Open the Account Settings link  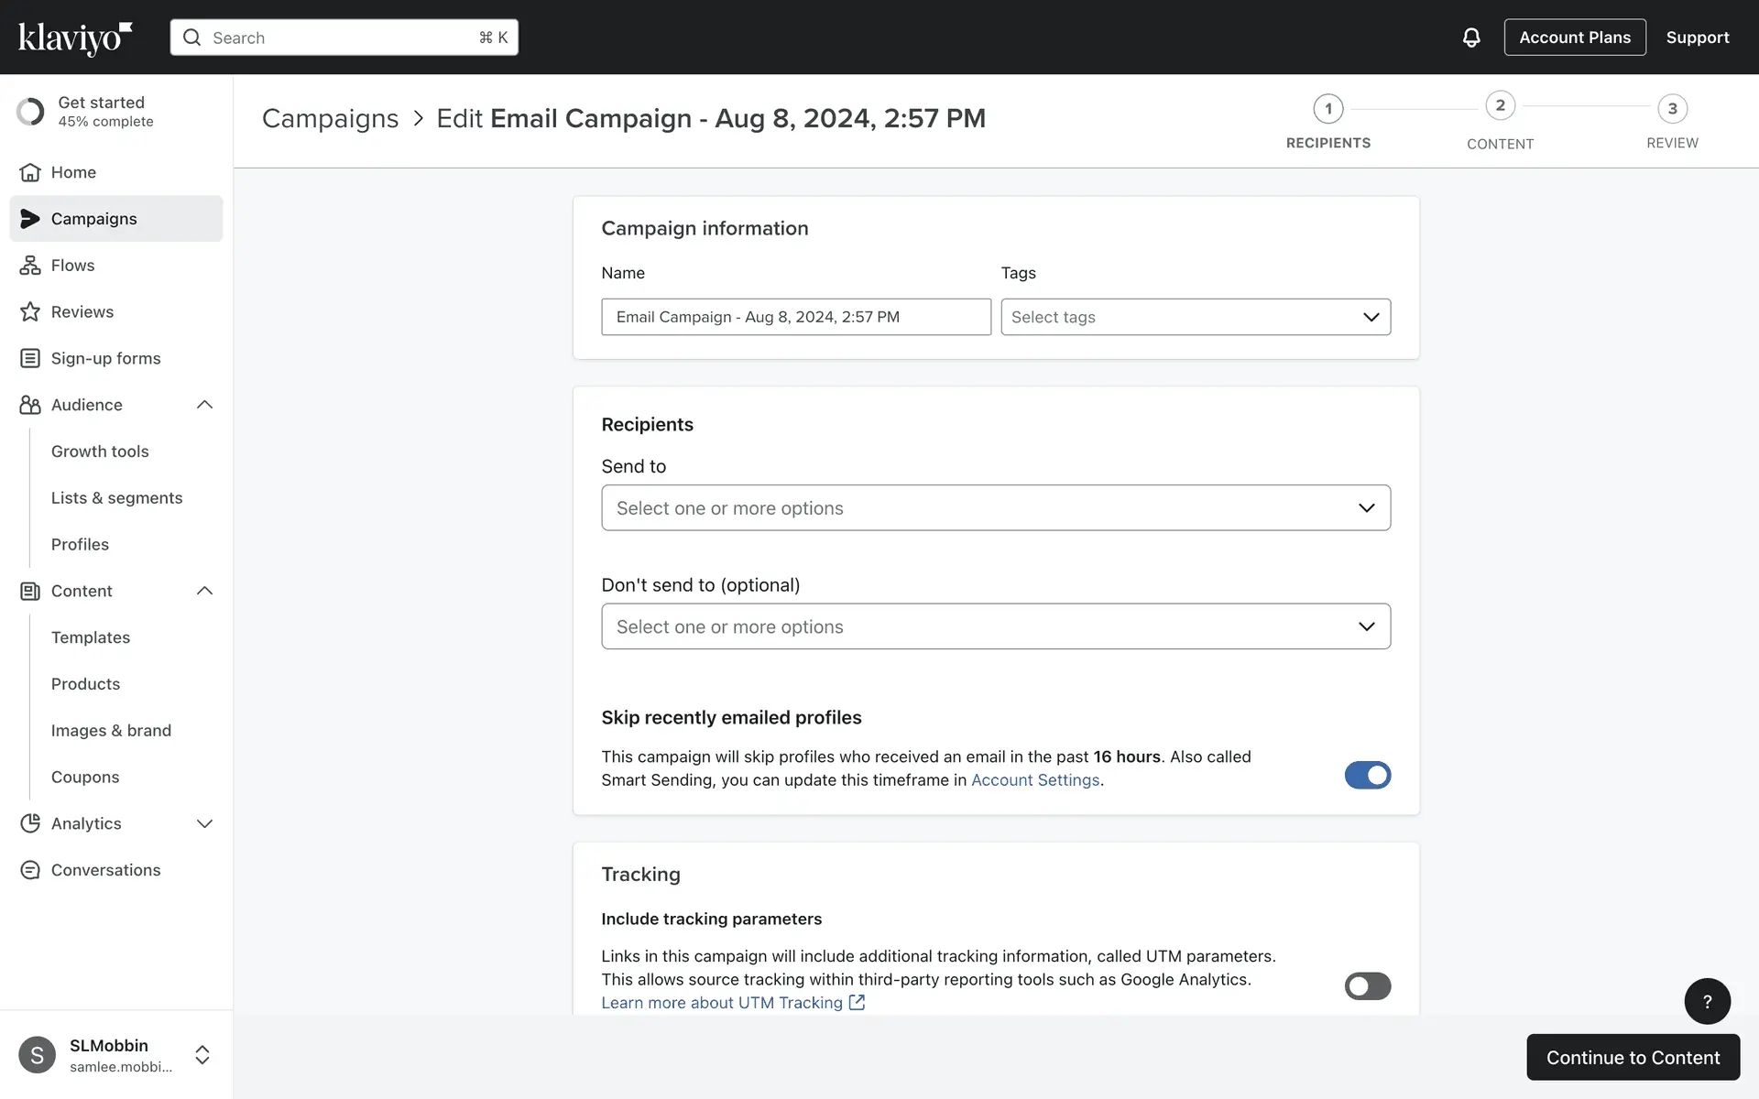click(1034, 780)
